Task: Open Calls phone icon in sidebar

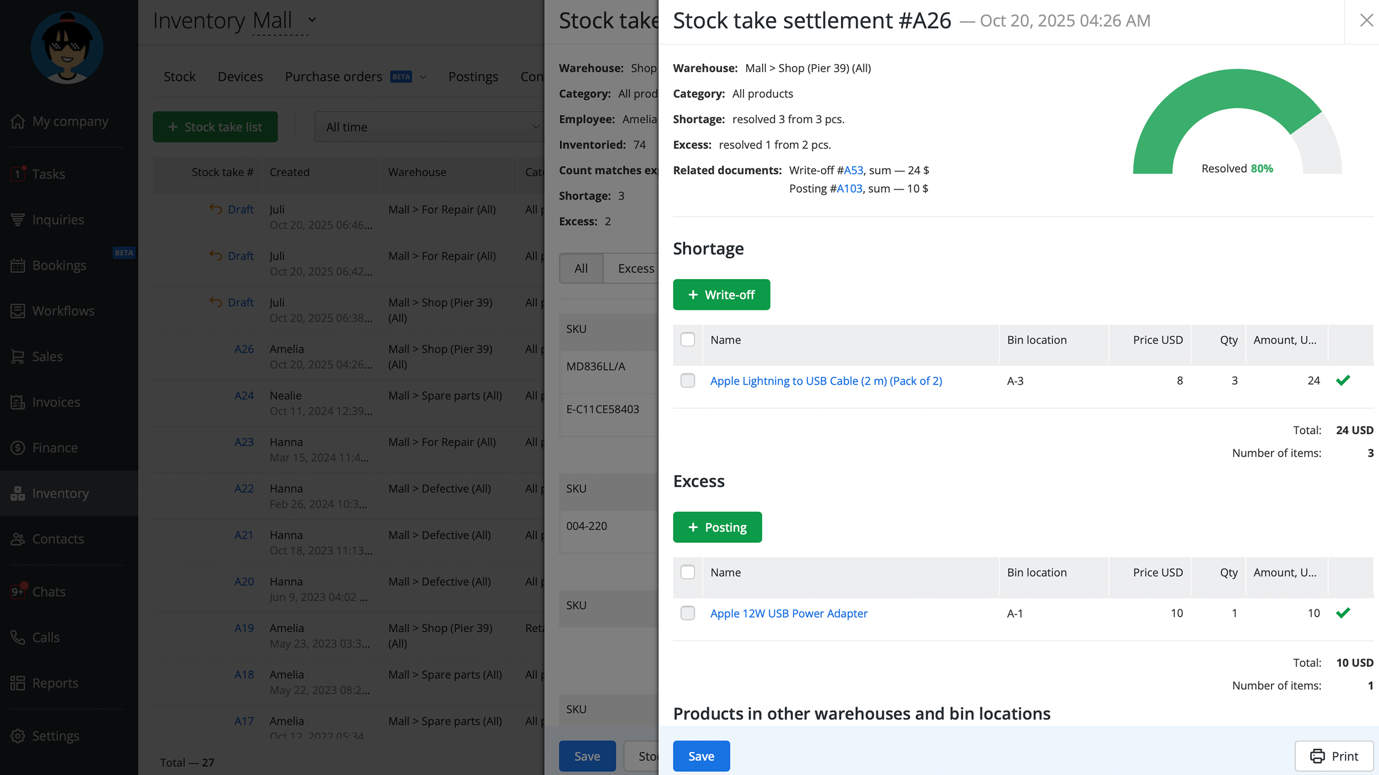Action: [45, 637]
